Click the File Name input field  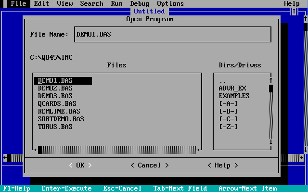pyautogui.click(x=173, y=34)
